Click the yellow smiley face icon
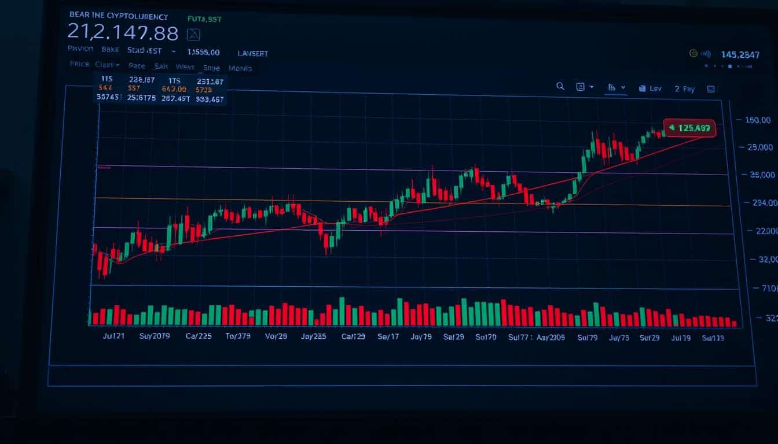Viewport: 778px width, 444px height. (693, 54)
